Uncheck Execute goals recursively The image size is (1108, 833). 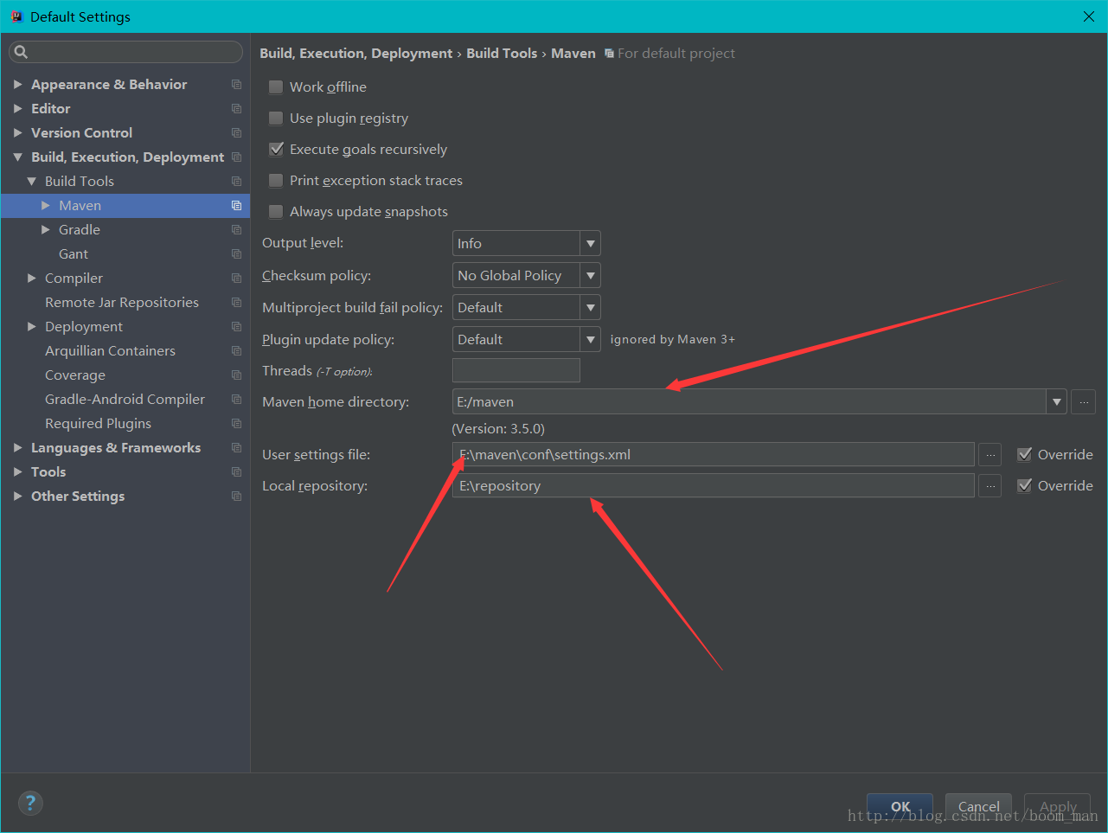click(276, 150)
